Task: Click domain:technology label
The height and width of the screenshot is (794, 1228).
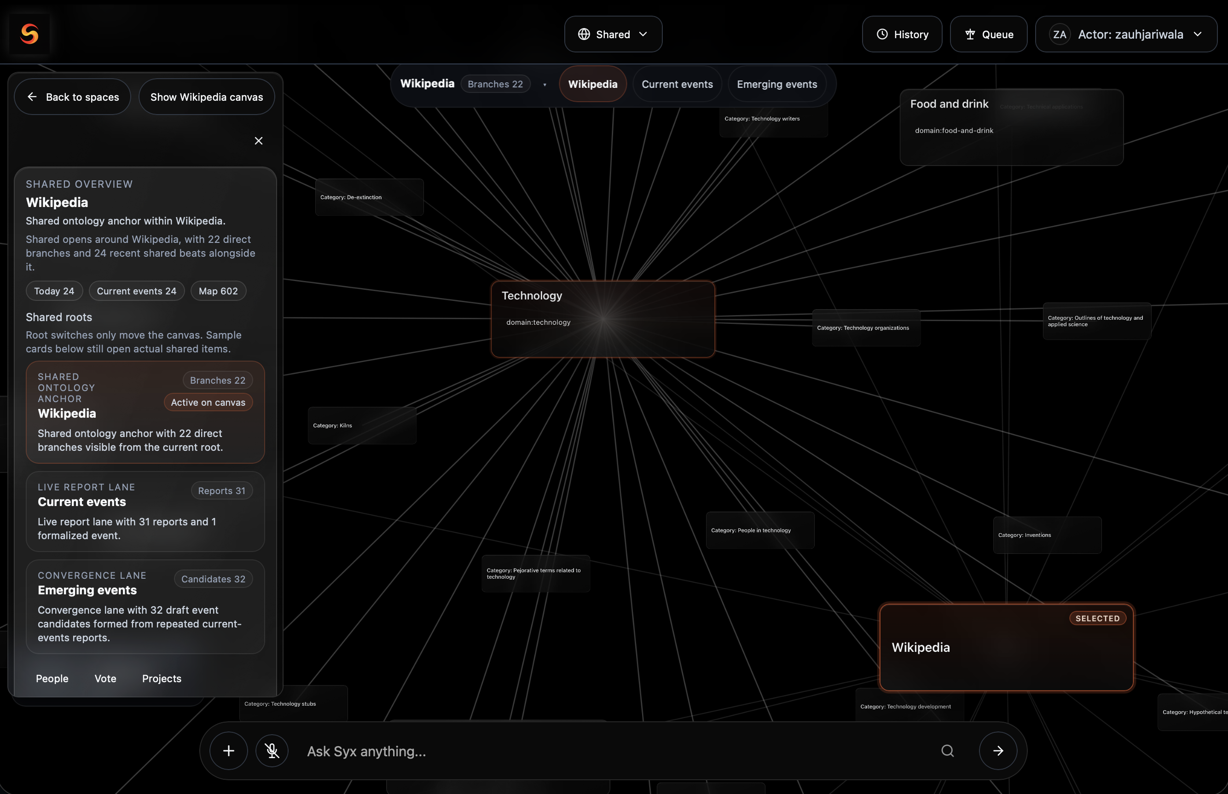Action: coord(538,322)
